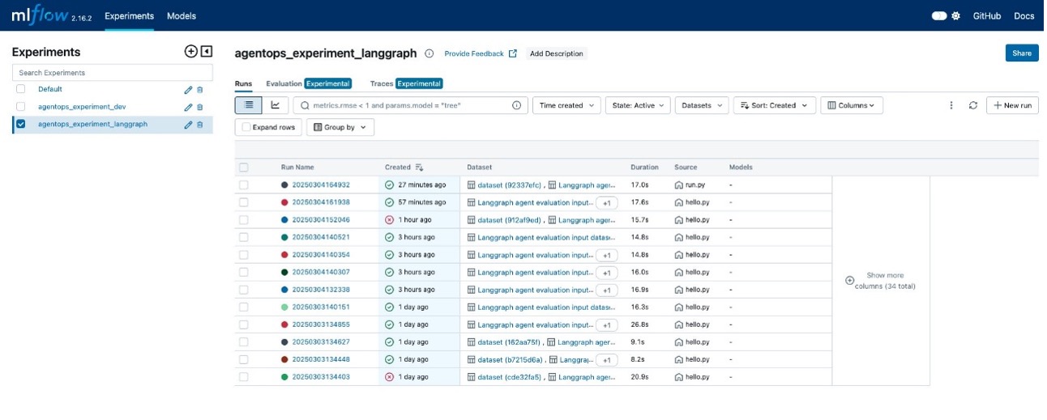The width and height of the screenshot is (1047, 420).
Task: Open the Provide Feedback link
Action: tap(474, 53)
